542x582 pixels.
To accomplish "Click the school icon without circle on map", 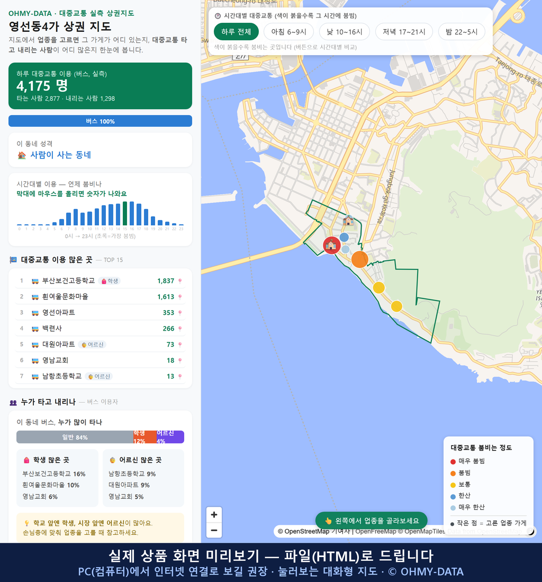I will (348, 220).
